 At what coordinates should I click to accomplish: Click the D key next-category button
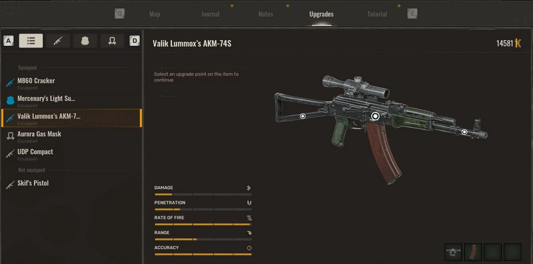135,41
